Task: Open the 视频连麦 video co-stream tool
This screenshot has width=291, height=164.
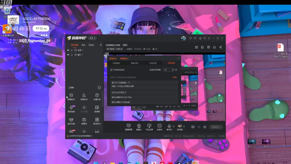Action: tap(71, 109)
